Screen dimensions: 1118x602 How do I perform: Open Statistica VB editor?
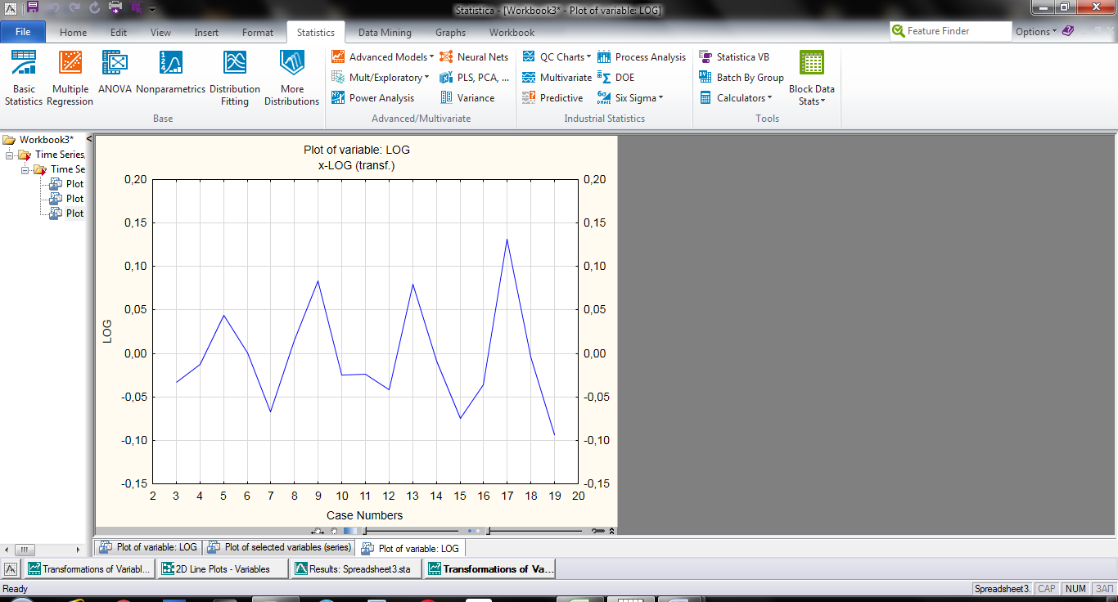(734, 57)
